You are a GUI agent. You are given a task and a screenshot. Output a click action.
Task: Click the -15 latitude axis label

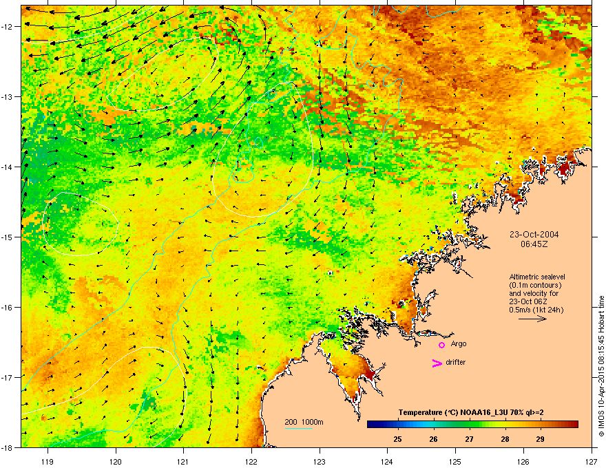coord(7,237)
